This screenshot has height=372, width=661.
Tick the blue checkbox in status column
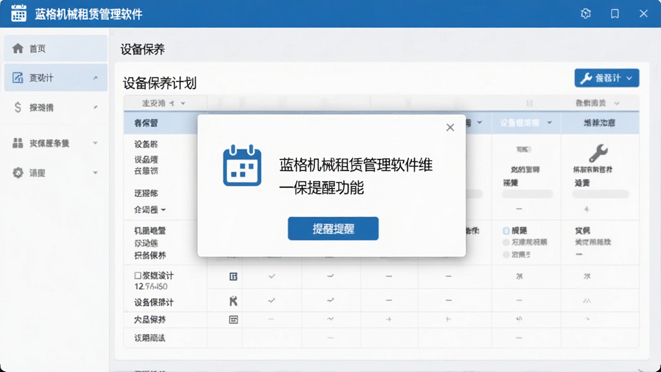point(506,231)
